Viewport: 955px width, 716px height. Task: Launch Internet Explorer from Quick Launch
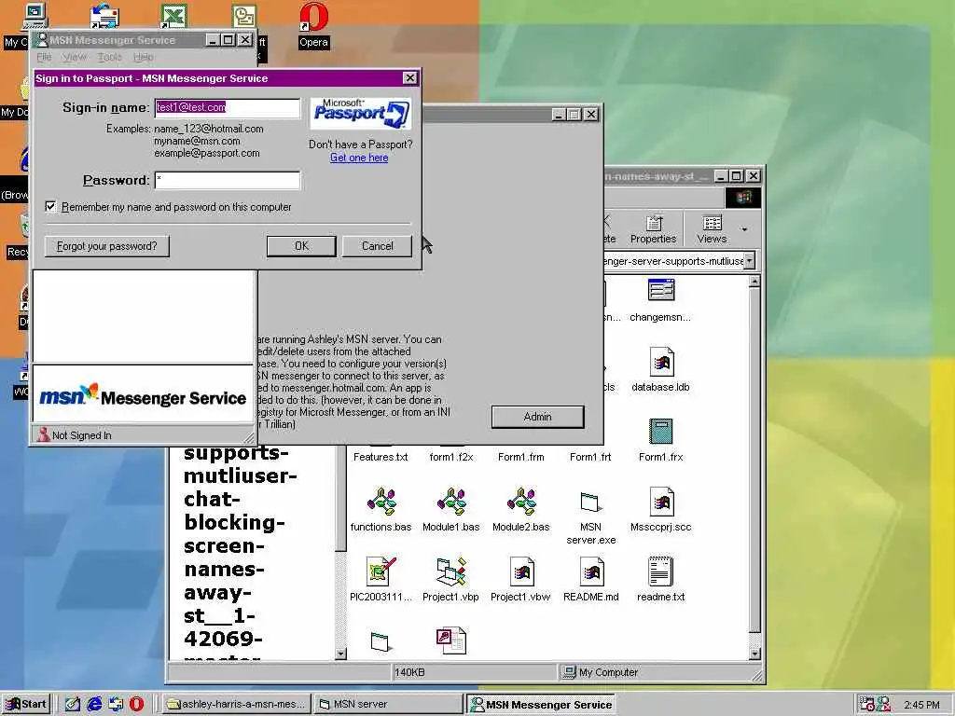(x=94, y=704)
